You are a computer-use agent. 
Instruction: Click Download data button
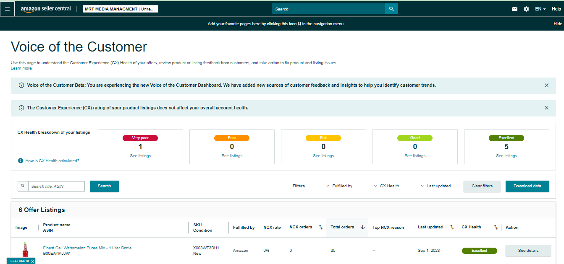click(x=527, y=186)
